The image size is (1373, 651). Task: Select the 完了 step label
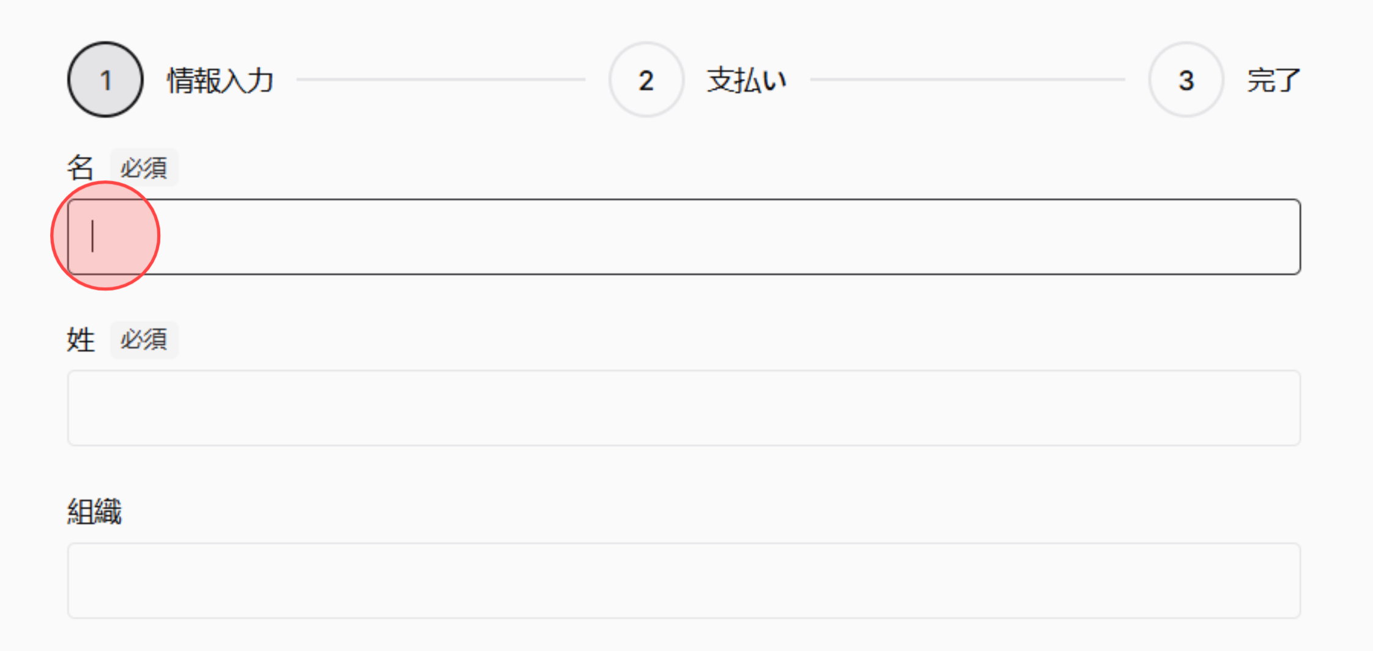(x=1274, y=79)
